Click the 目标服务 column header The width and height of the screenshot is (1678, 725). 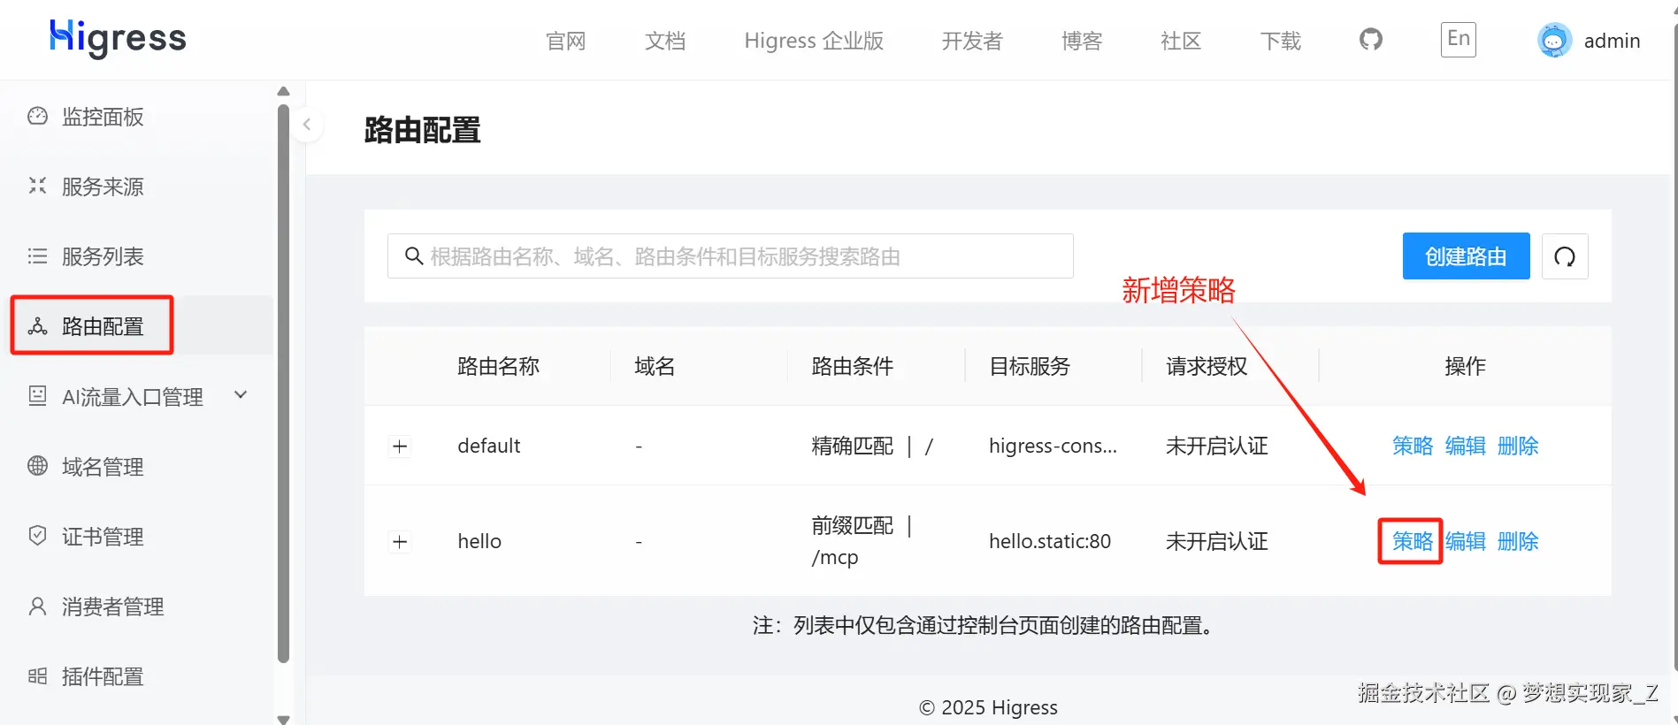[x=1030, y=366]
